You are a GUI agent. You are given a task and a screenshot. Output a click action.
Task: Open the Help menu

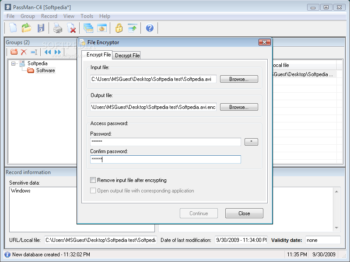pyautogui.click(x=105, y=16)
